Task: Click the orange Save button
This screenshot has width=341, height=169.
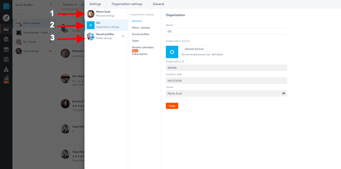Action: (x=172, y=106)
